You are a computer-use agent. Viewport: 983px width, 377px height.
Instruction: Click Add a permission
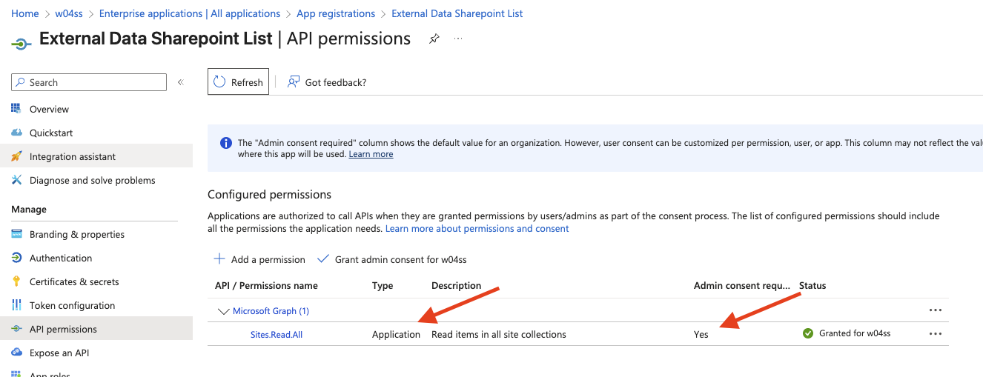tap(259, 259)
